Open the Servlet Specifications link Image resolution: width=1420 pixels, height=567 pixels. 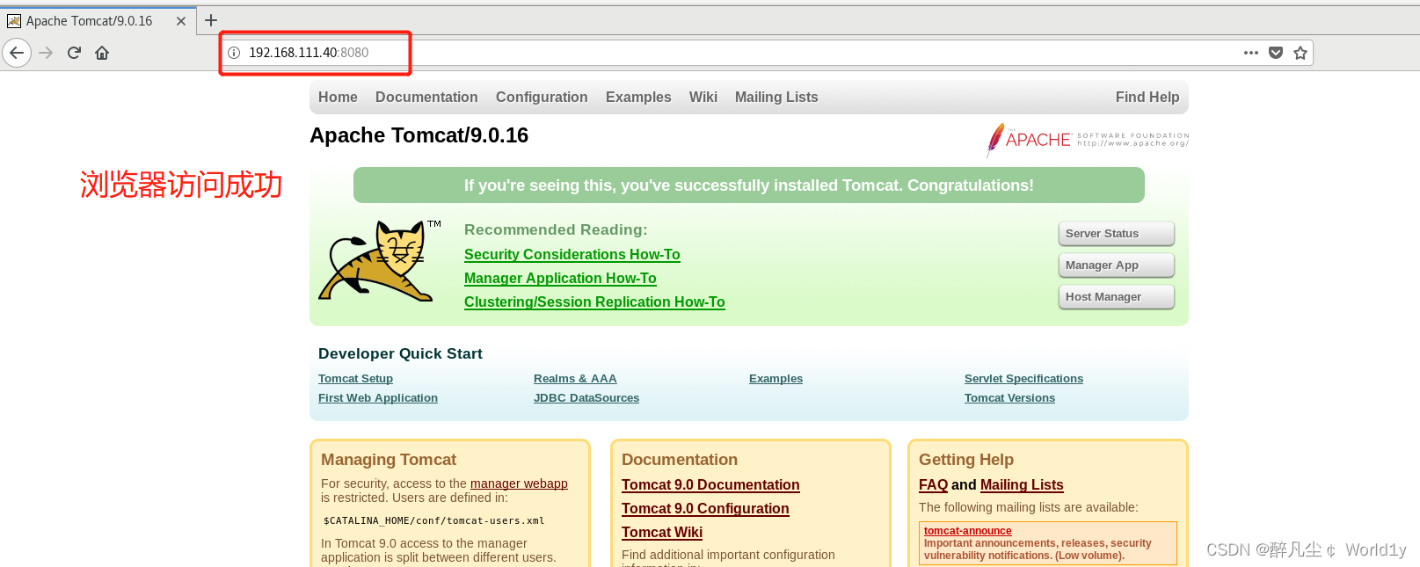[1023, 379]
